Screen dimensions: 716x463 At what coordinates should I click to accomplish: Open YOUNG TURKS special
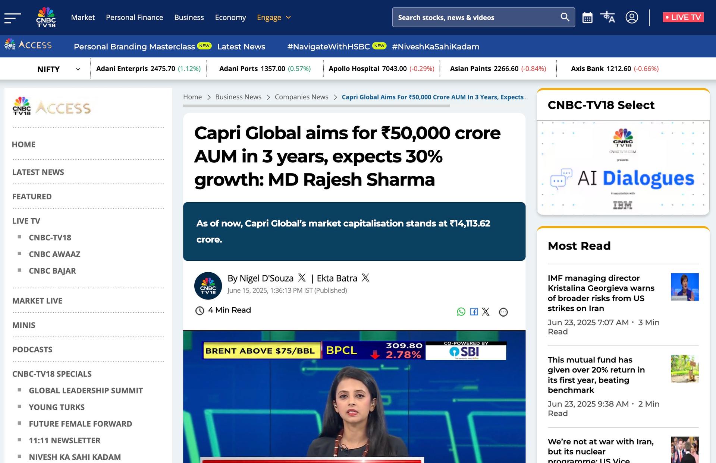pyautogui.click(x=57, y=407)
